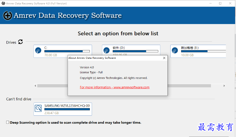
Task: Click the Deep Scanning description label
Action: (x=75, y=122)
